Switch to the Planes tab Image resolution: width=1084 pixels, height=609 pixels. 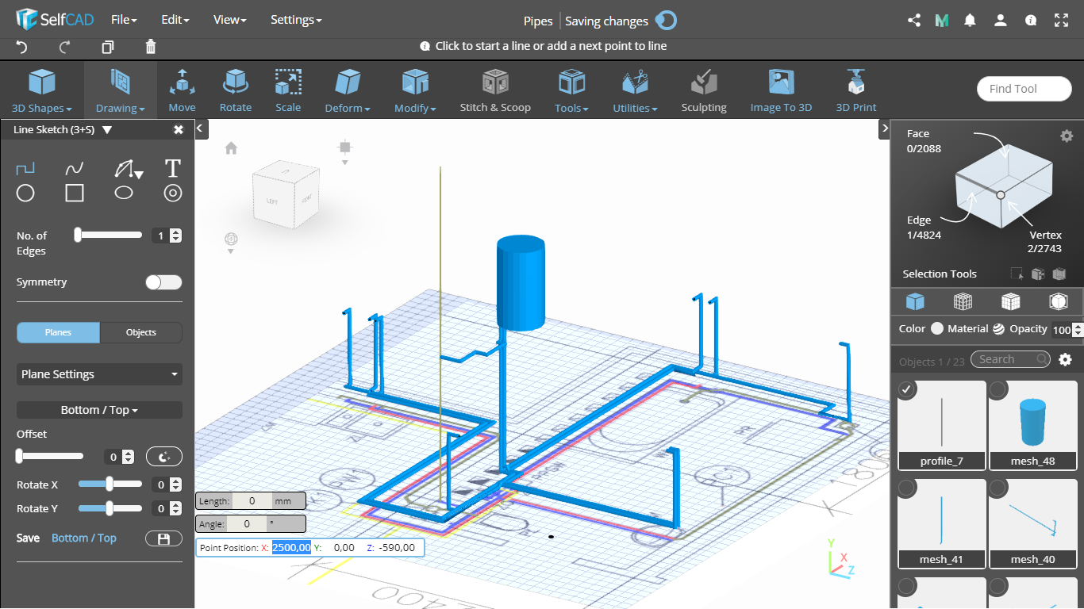59,332
